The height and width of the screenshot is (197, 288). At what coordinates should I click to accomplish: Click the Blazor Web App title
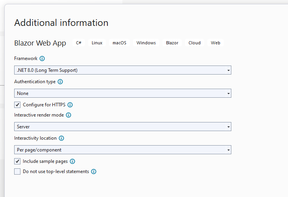(40, 43)
